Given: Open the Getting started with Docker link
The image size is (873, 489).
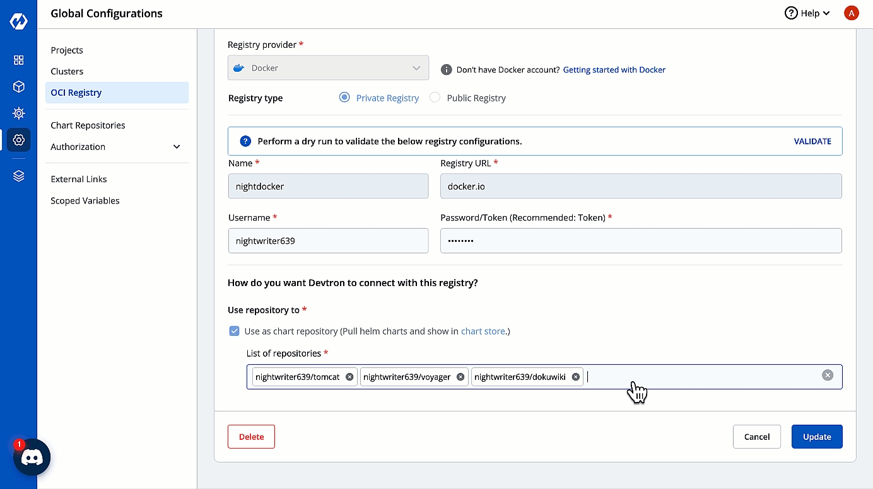Looking at the screenshot, I should [614, 70].
